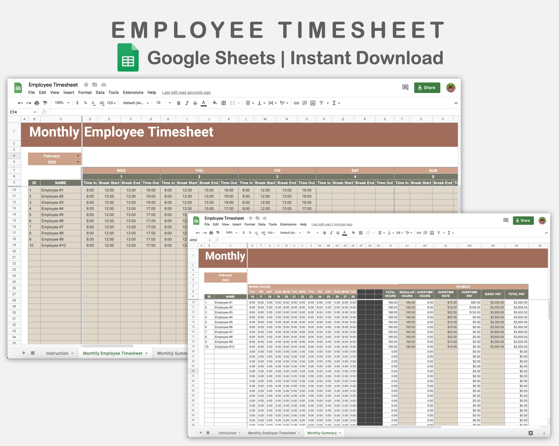Viewport: 559px width, 446px height.
Task: Star the Employee Timesheet document
Action: pyautogui.click(x=86, y=85)
